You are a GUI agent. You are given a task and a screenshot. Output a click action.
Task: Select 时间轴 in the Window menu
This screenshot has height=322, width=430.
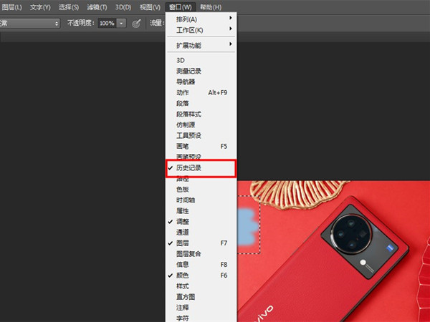[x=186, y=200]
